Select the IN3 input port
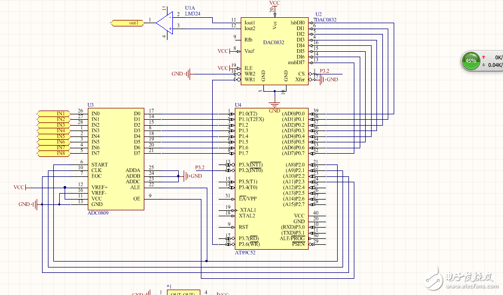Screen dimensions: 503x295 tap(53, 125)
